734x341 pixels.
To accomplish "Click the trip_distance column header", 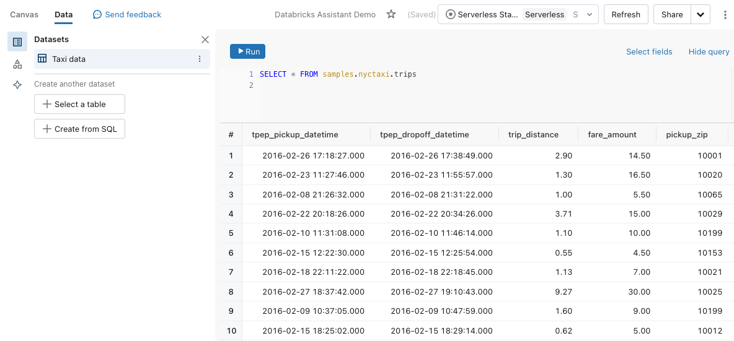I will (x=533, y=134).
